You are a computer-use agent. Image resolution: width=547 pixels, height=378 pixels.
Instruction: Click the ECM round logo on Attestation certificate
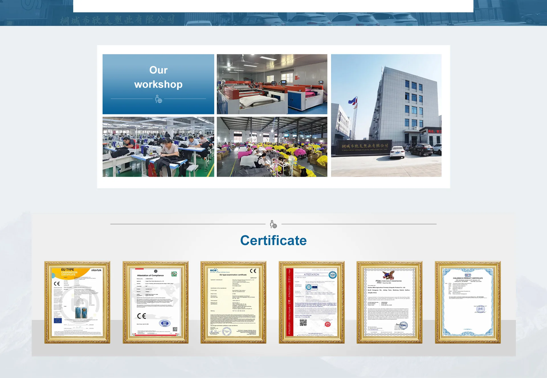coord(332,275)
